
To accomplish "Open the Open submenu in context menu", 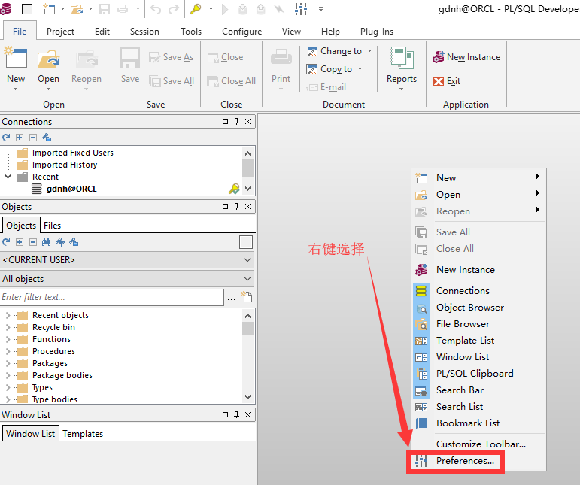I will [x=478, y=195].
